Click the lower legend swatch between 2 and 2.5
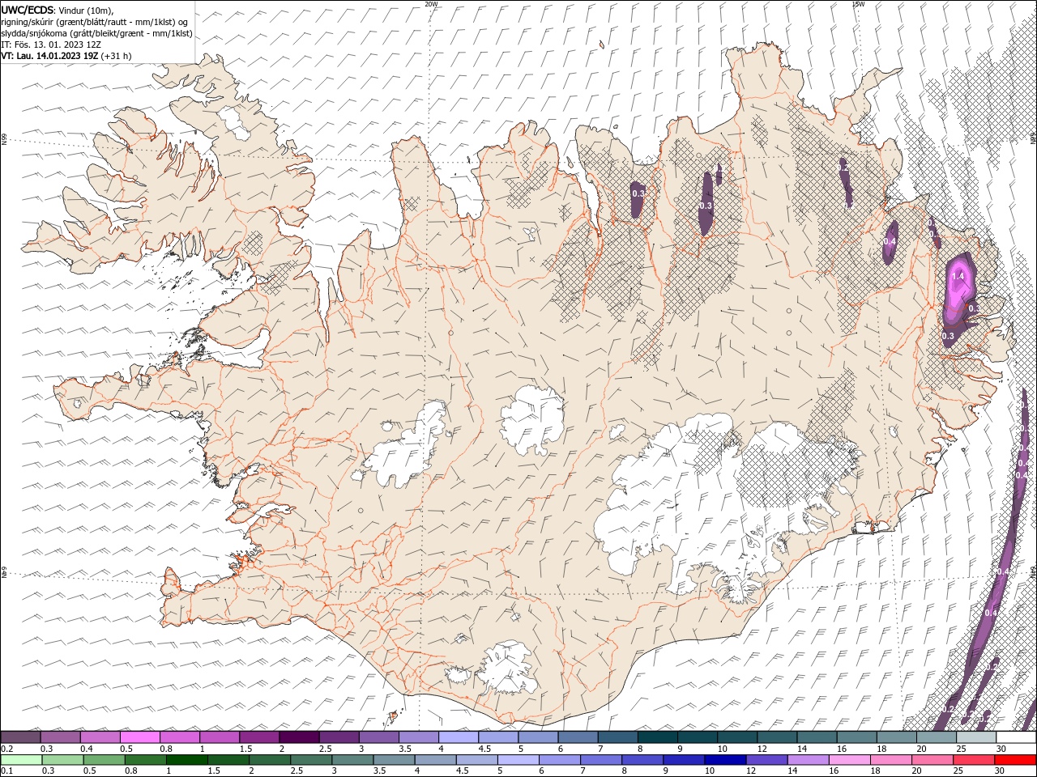The width and height of the screenshot is (1037, 777). pyautogui.click(x=269, y=760)
